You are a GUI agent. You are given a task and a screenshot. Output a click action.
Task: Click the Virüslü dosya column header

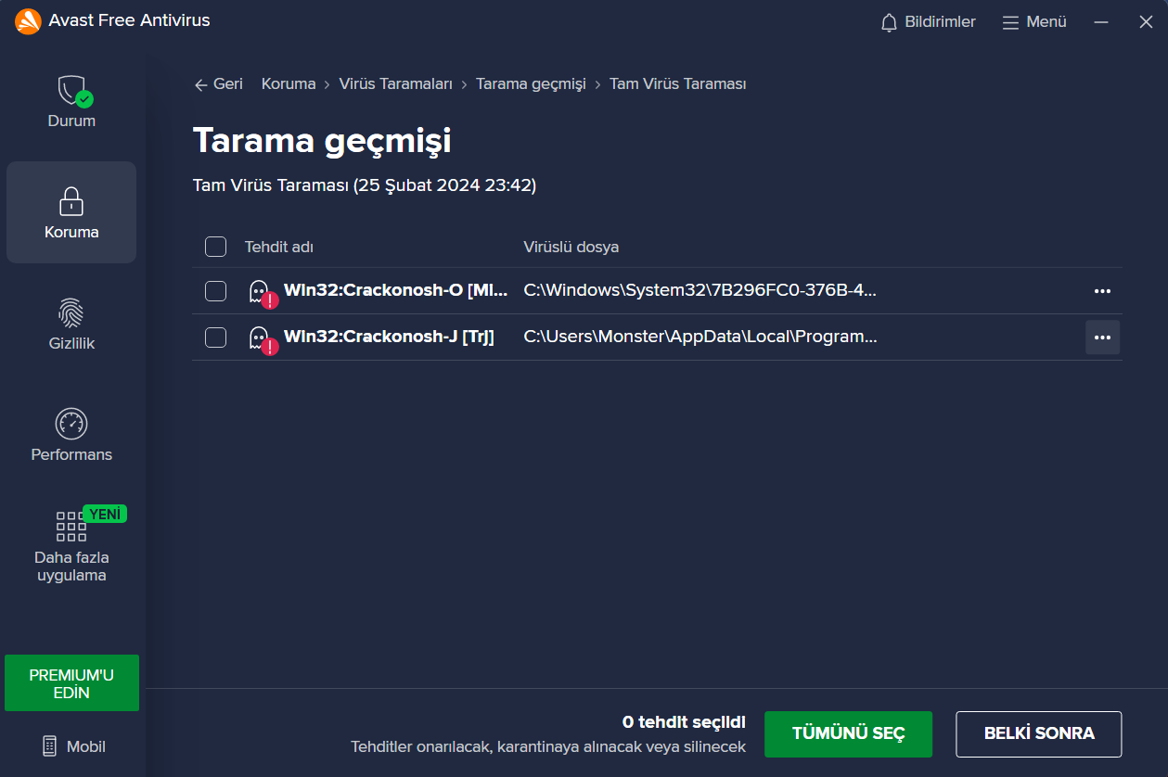[x=571, y=247]
